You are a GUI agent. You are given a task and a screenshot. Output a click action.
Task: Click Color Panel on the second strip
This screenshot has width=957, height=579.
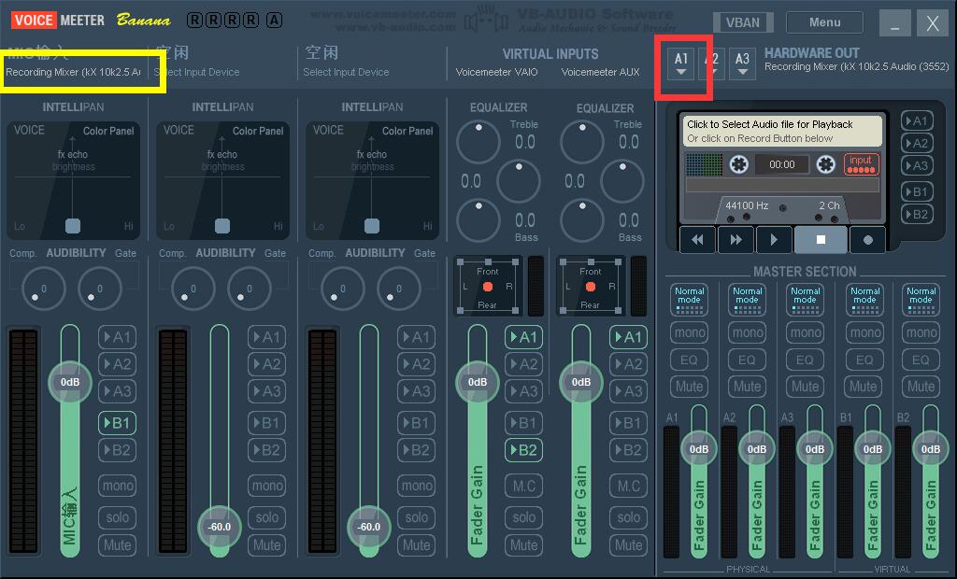tap(258, 131)
